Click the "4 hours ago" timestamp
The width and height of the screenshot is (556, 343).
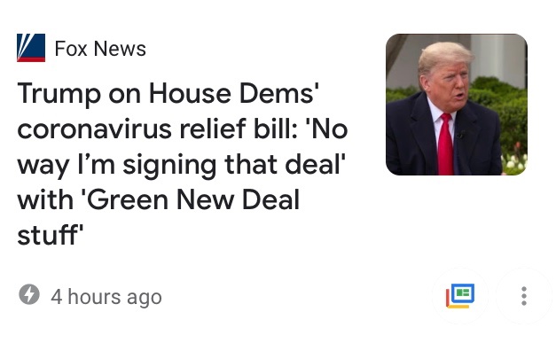pyautogui.click(x=106, y=297)
